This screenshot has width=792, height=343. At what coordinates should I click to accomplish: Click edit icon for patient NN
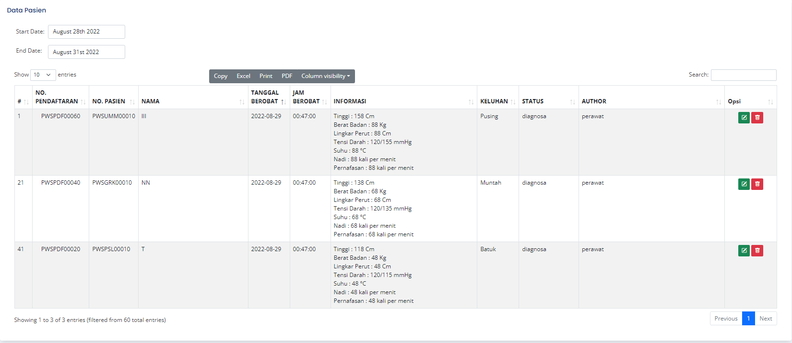coord(744,184)
